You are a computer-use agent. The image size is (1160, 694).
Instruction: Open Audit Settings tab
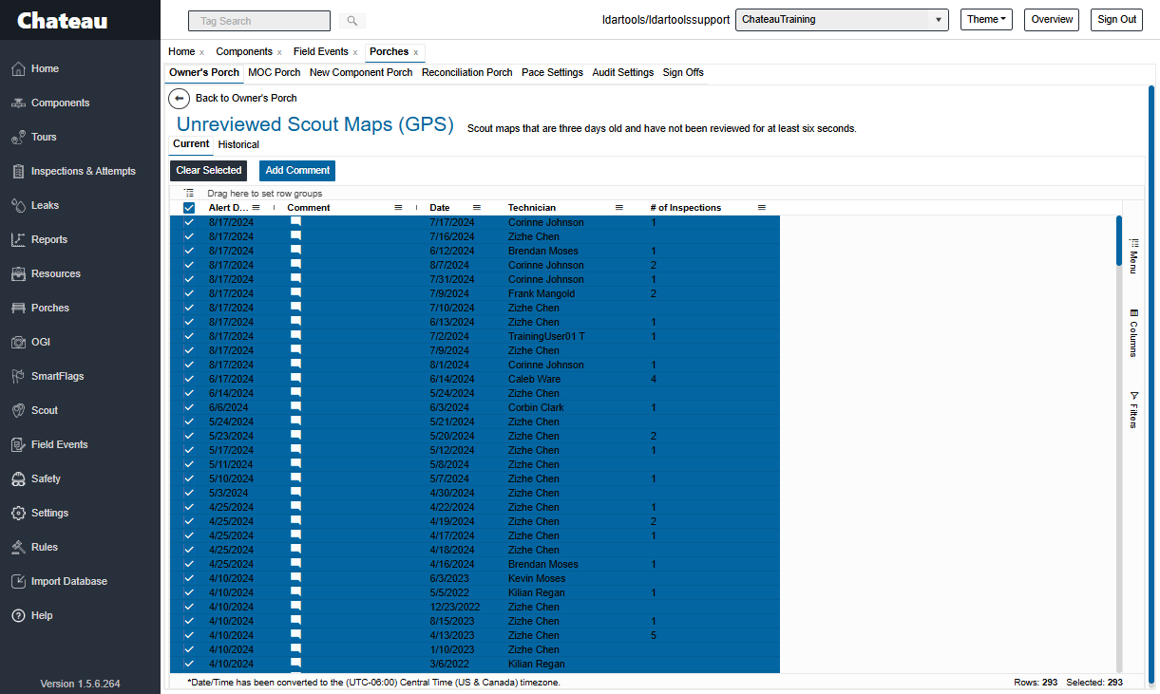[x=623, y=72]
